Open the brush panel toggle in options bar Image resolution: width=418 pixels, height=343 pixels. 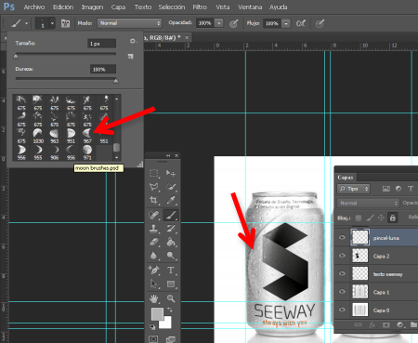click(65, 23)
